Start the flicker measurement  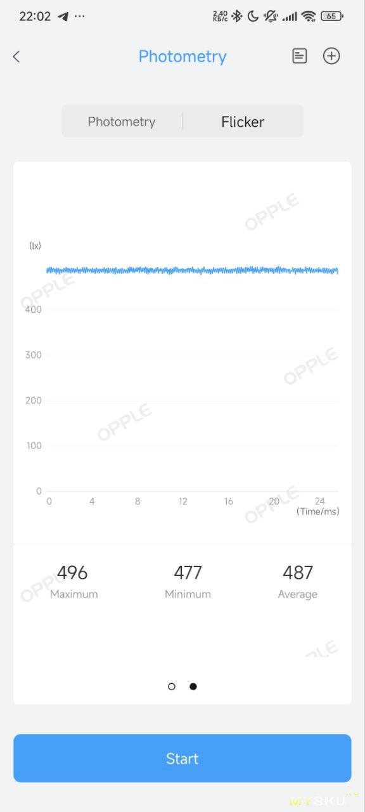[182, 758]
